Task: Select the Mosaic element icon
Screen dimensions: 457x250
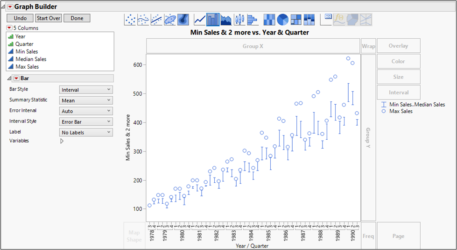Action: point(309,20)
